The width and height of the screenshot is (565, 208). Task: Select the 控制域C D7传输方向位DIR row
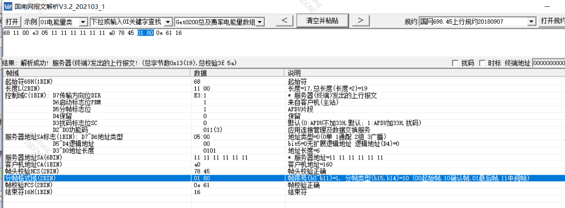[283, 96]
